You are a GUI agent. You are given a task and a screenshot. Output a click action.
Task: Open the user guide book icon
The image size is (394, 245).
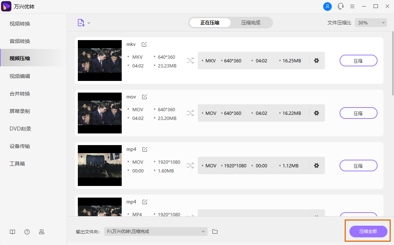coord(12,232)
